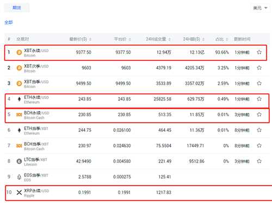Click the Ripple XRP icon in row 10
The image size is (272, 203).
click(x=19, y=192)
